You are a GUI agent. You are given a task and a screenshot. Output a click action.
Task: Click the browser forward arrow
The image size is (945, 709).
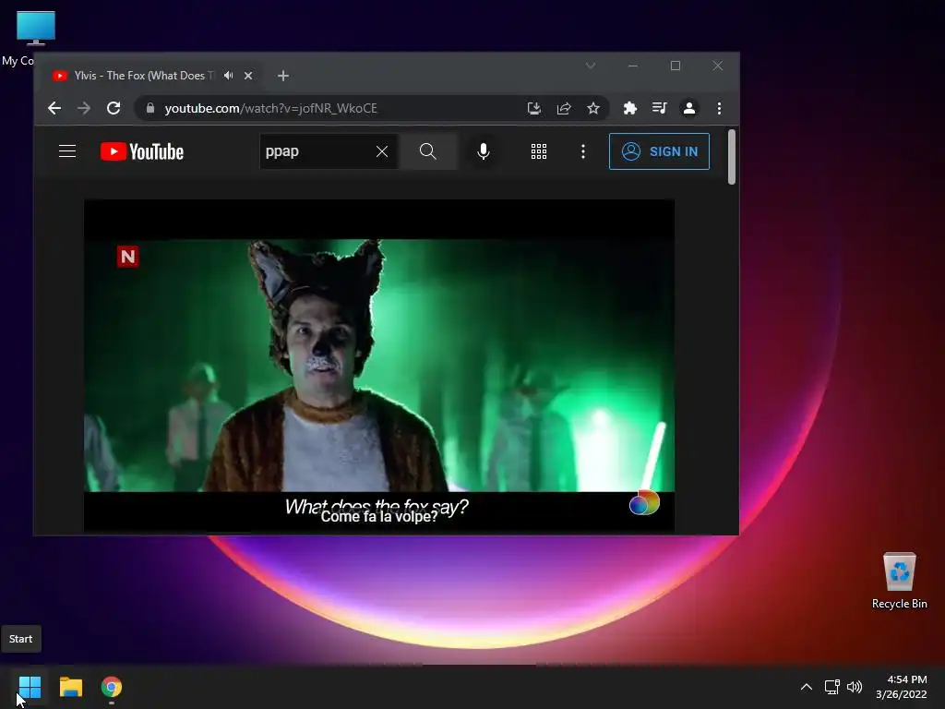84,108
